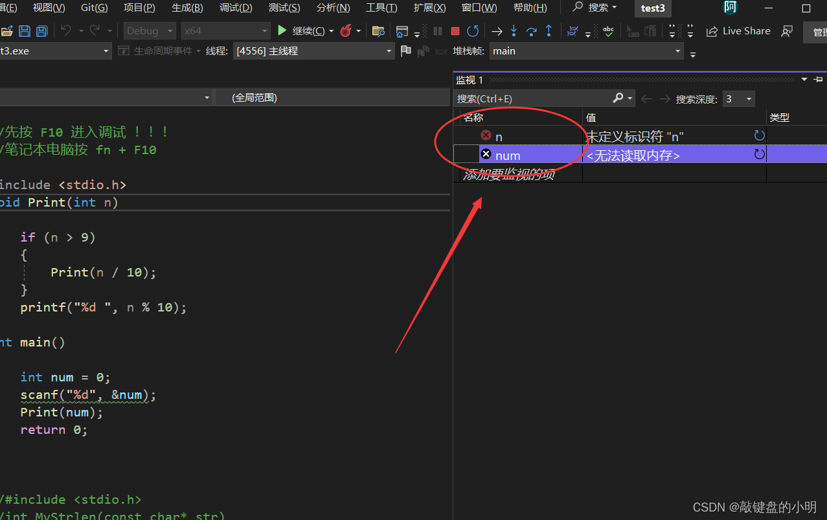This screenshot has height=520, width=827.
Task: Open the 项目(P) menu
Action: (139, 8)
